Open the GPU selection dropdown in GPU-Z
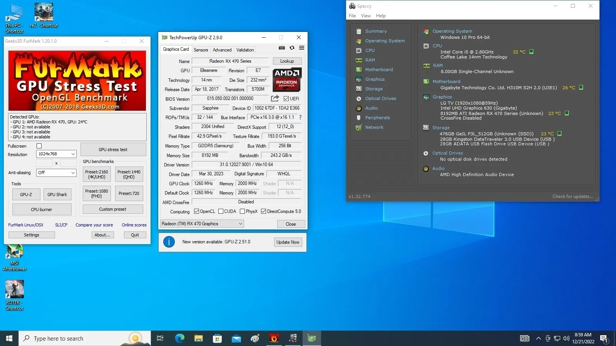This screenshot has width=616, height=346. [x=202, y=224]
